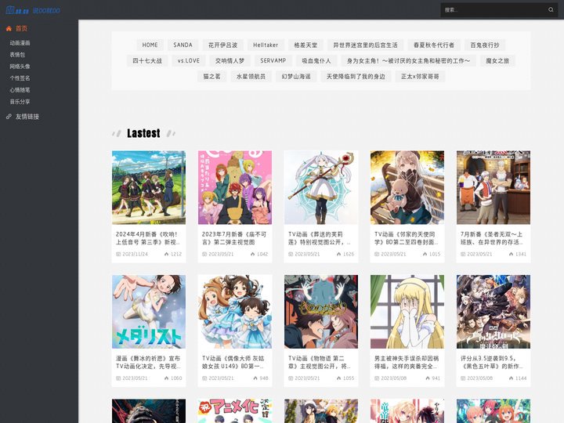564x423 pixels.
Task: Open thumbnail of 庙不可言 post
Action: [235, 187]
